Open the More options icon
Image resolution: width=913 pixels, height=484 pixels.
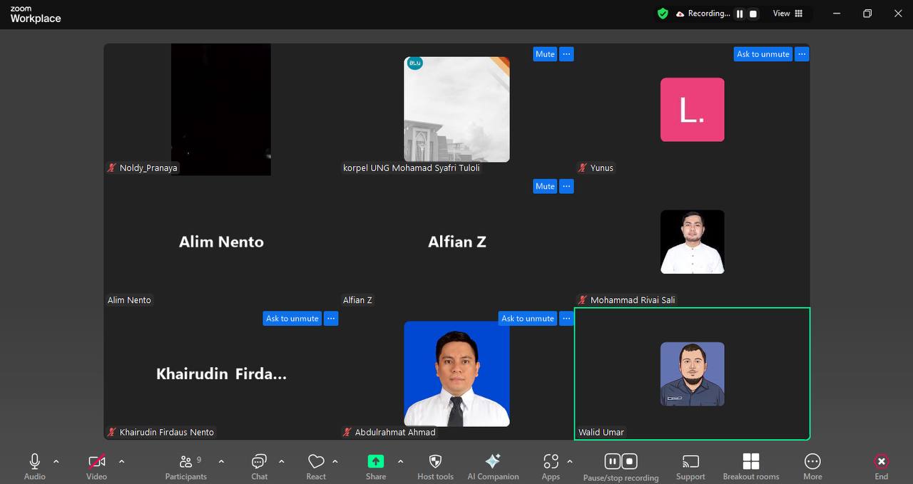812,461
